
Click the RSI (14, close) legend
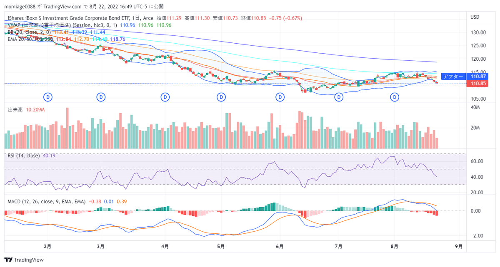click(24, 156)
